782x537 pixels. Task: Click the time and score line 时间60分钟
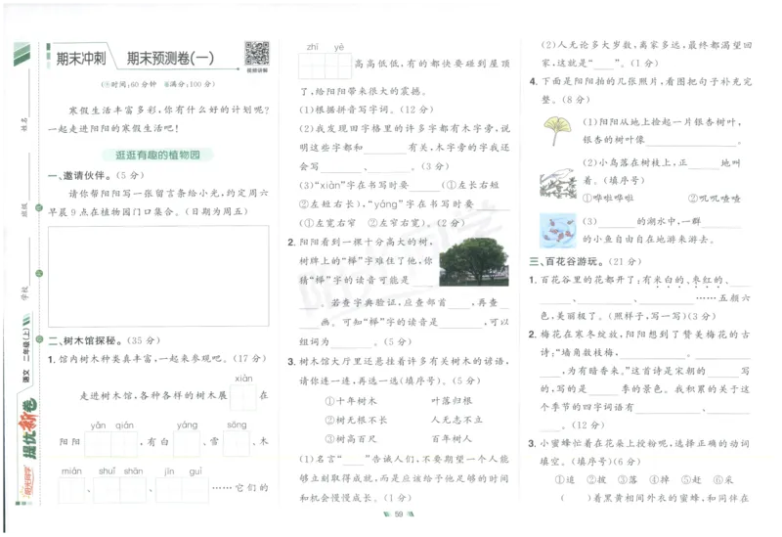(x=158, y=84)
